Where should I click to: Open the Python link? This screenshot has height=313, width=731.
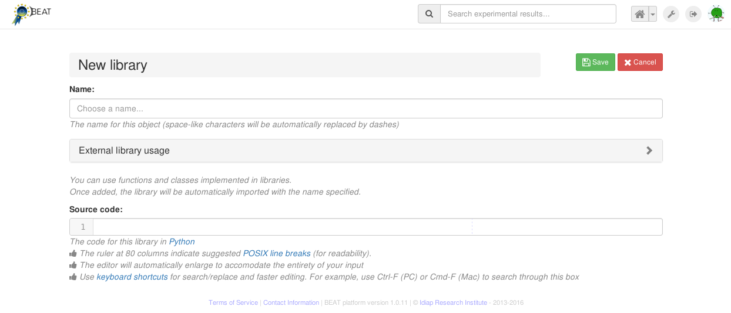pos(182,241)
